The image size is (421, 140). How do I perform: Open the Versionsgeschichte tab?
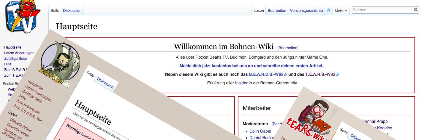306,10
